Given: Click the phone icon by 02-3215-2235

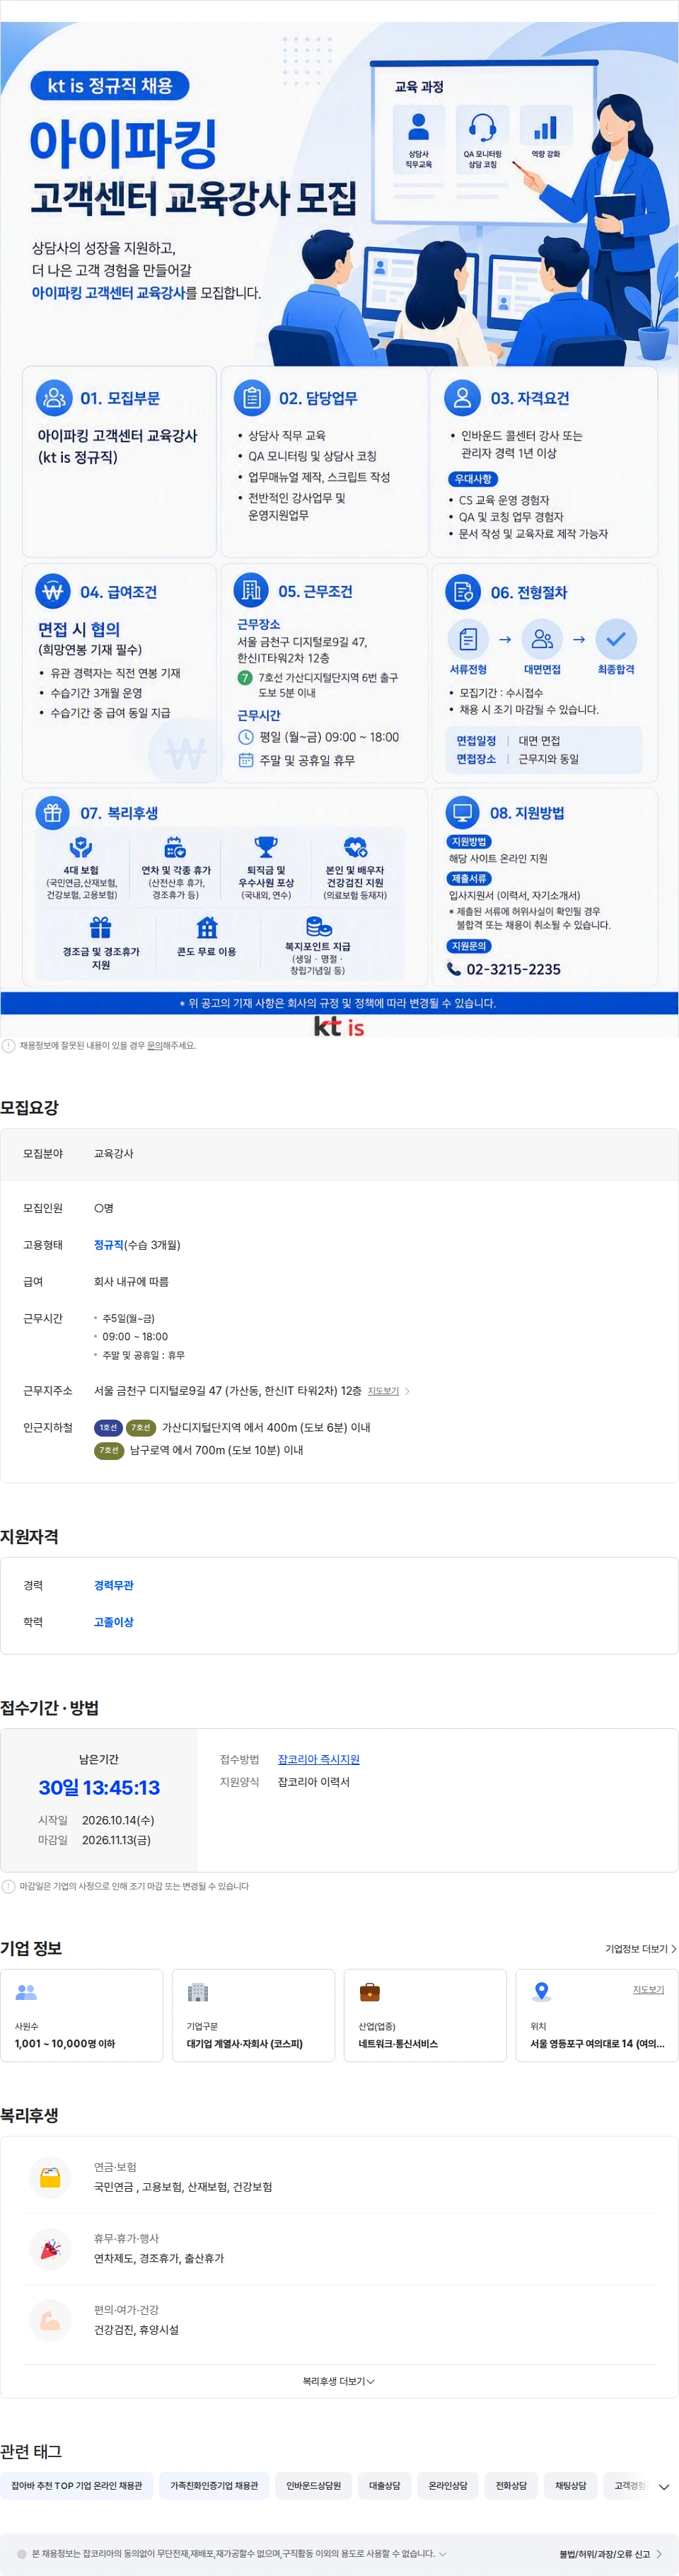Looking at the screenshot, I should (454, 968).
